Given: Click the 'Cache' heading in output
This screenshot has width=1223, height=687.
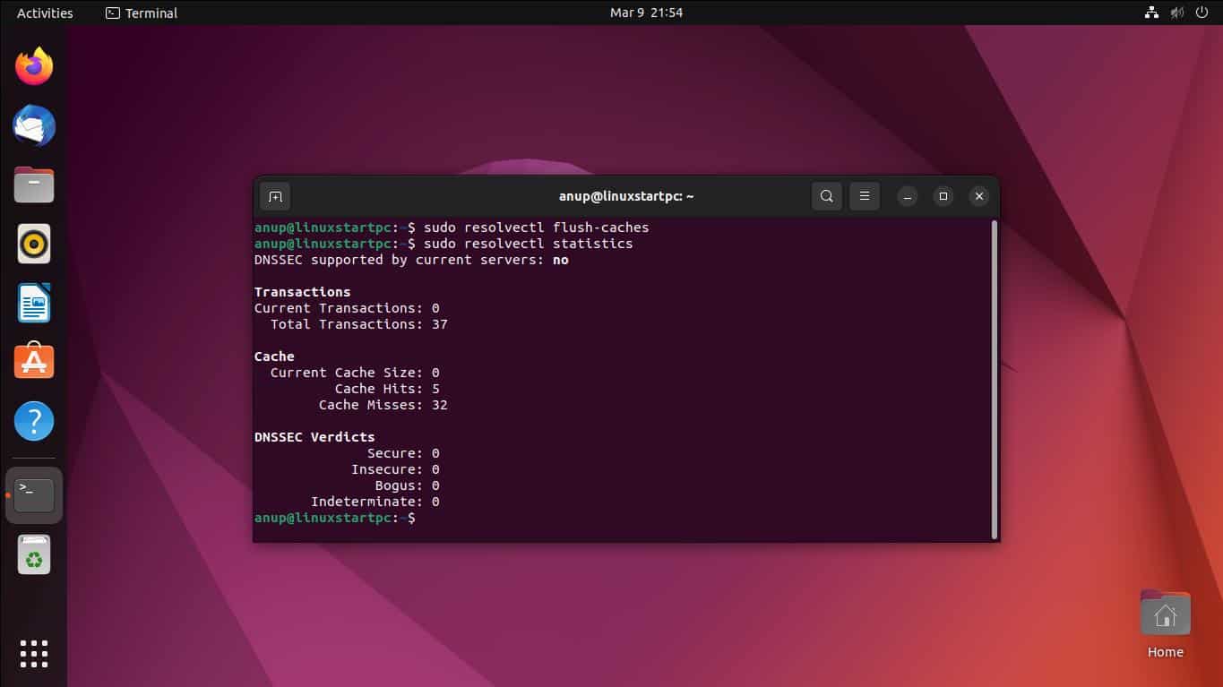Looking at the screenshot, I should 274,356.
